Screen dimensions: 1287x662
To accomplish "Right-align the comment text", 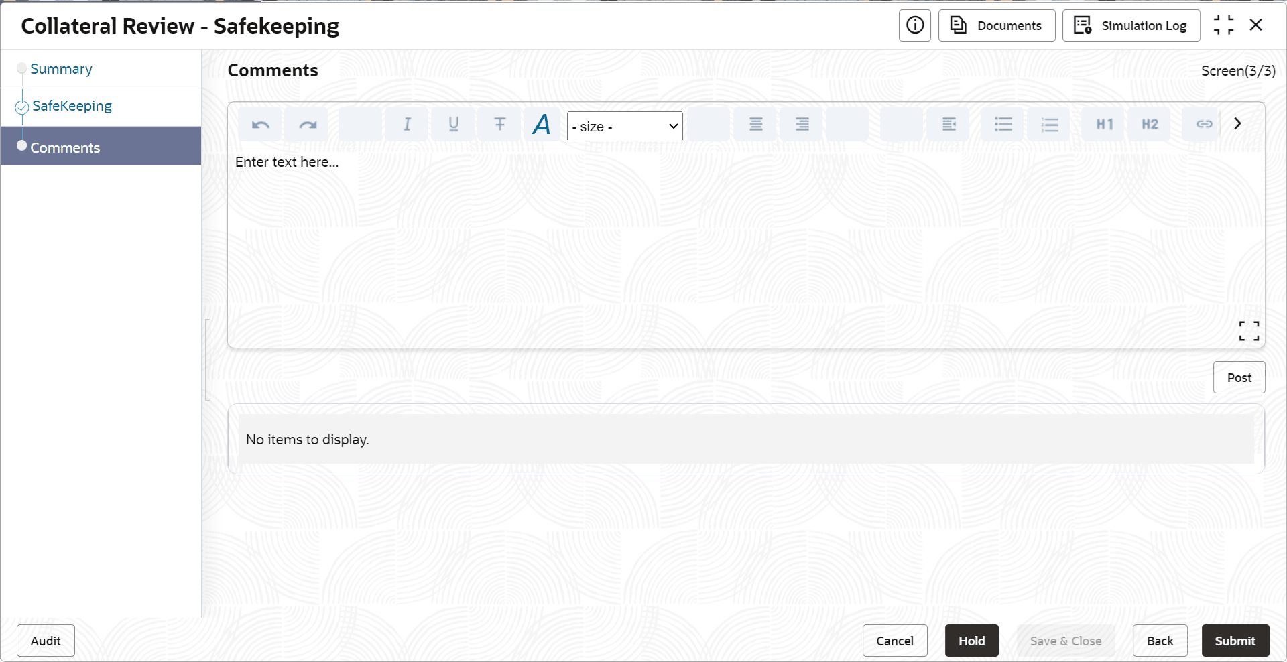I will coord(802,124).
